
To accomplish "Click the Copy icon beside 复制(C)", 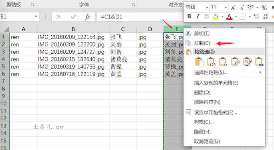I will pyautogui.click(x=188, y=43).
